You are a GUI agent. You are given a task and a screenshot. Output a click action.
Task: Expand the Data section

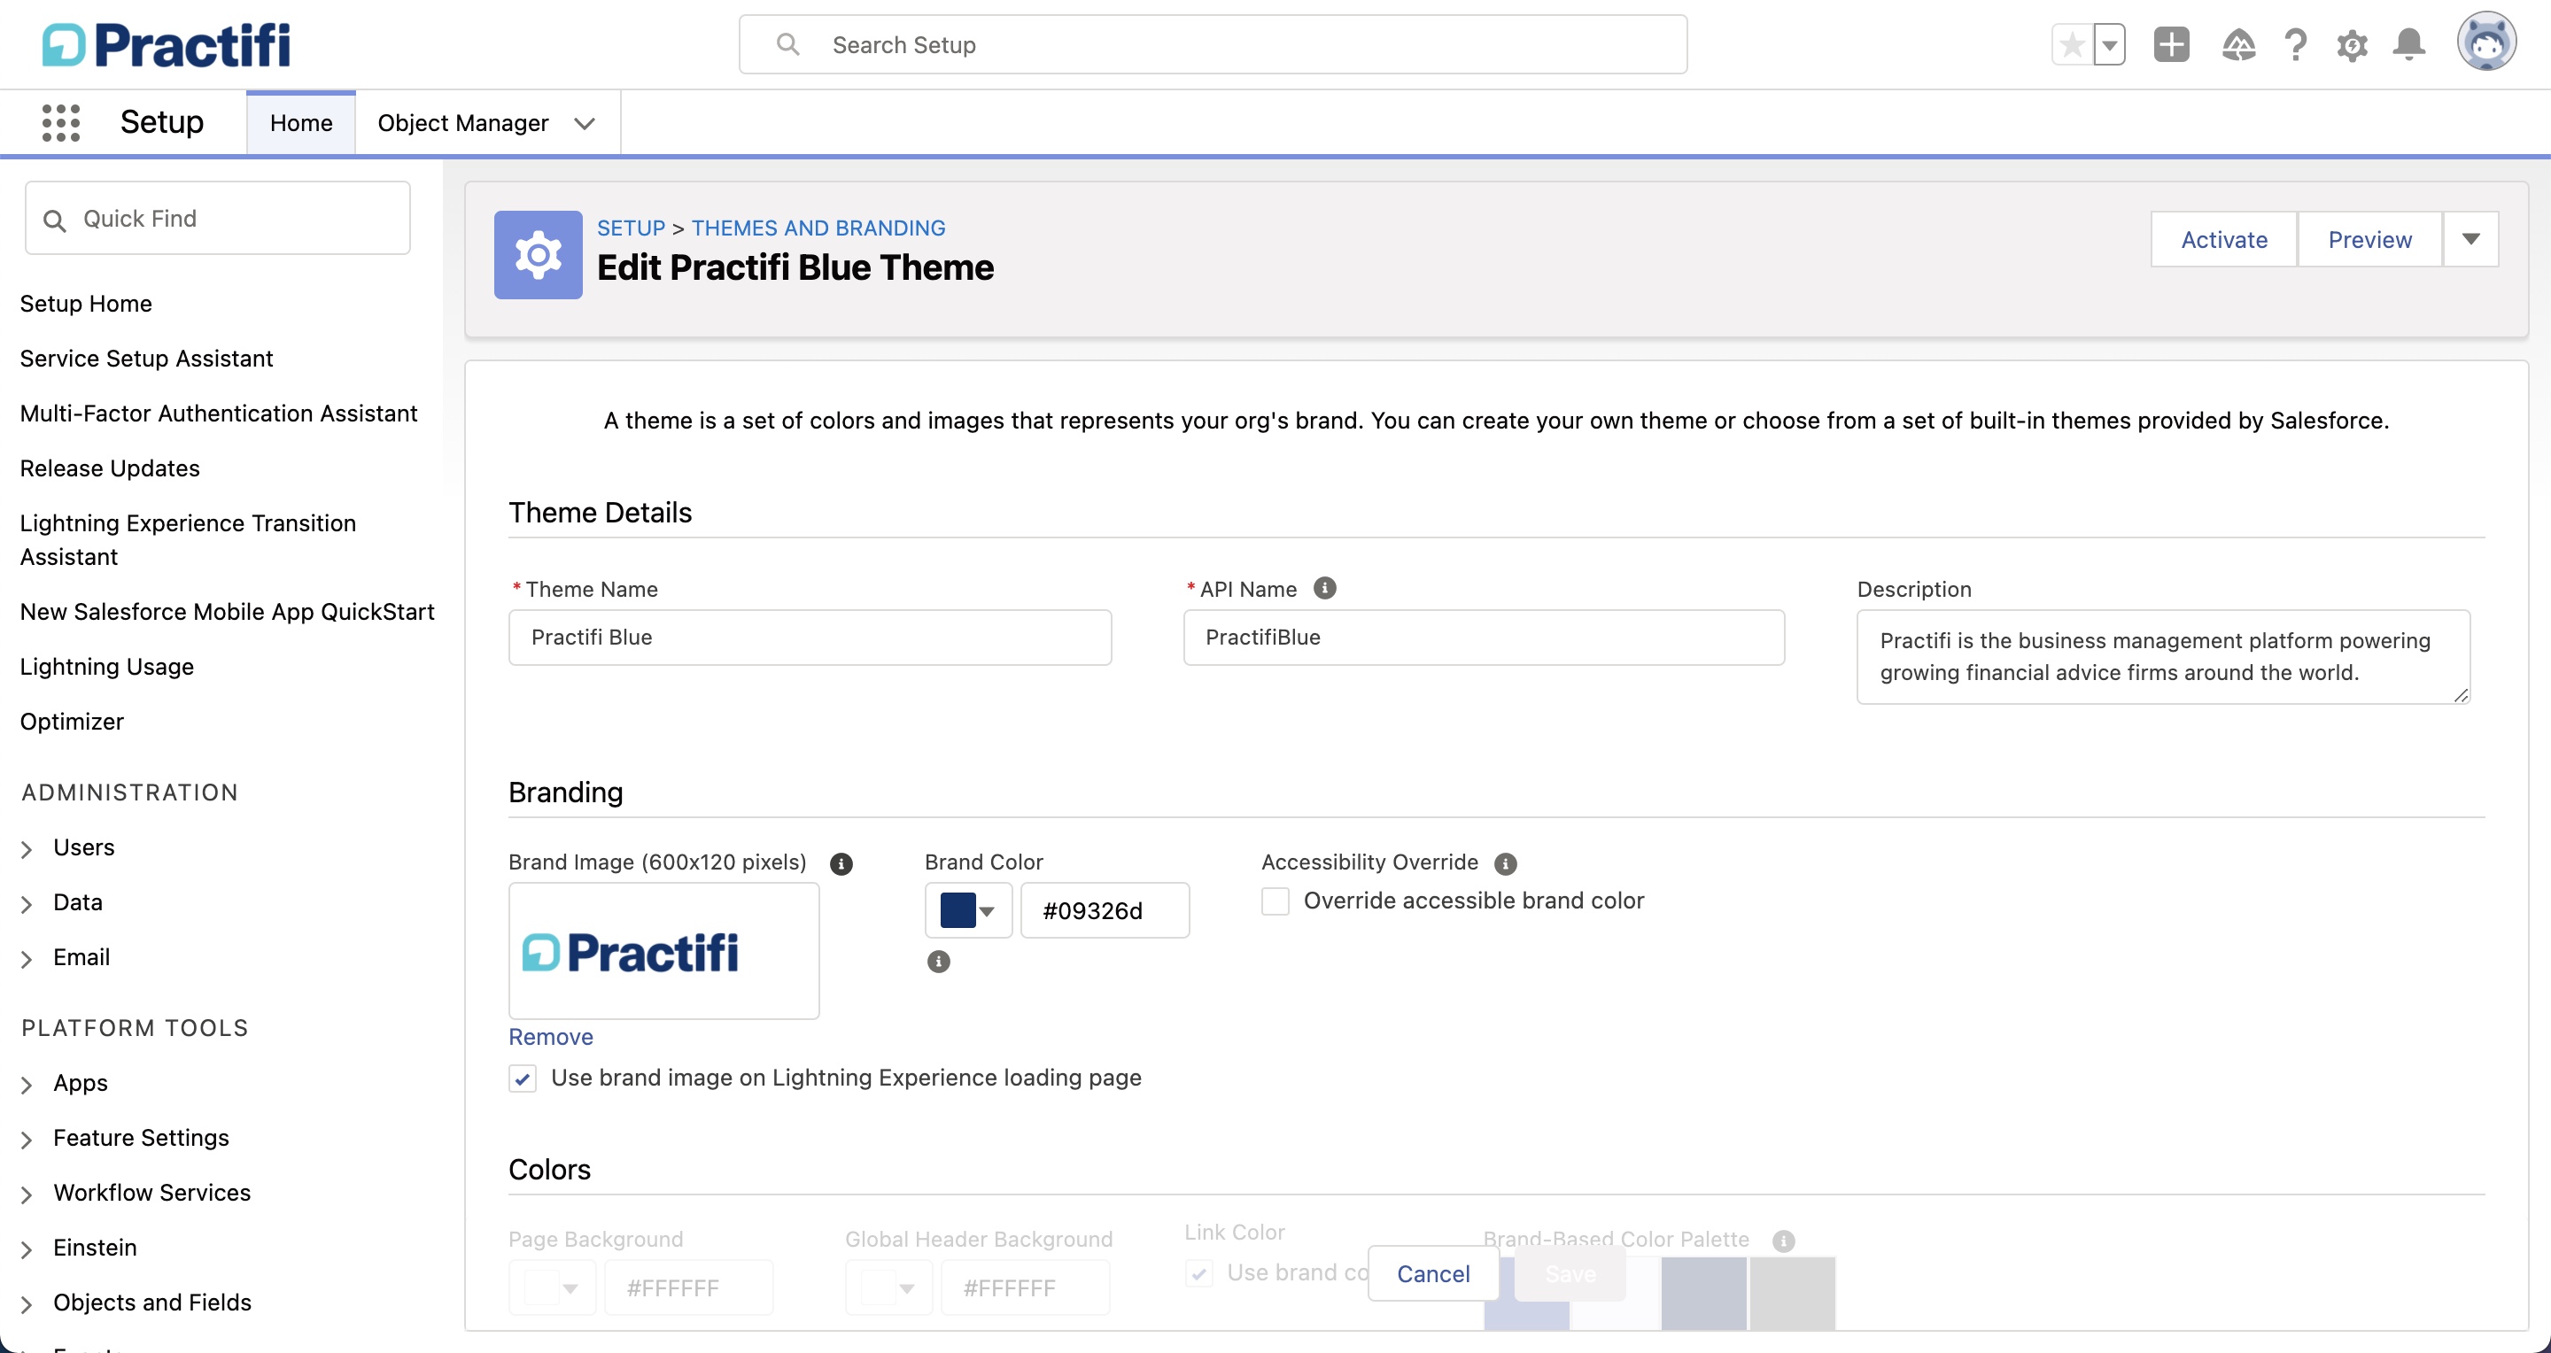pyautogui.click(x=26, y=904)
